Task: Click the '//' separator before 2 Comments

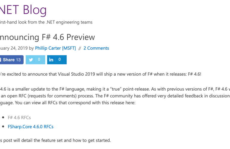Action: 80,48
